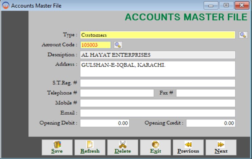Click the Fax # input field
Image resolution: width=252 pixels, height=159 pixels.
point(206,93)
